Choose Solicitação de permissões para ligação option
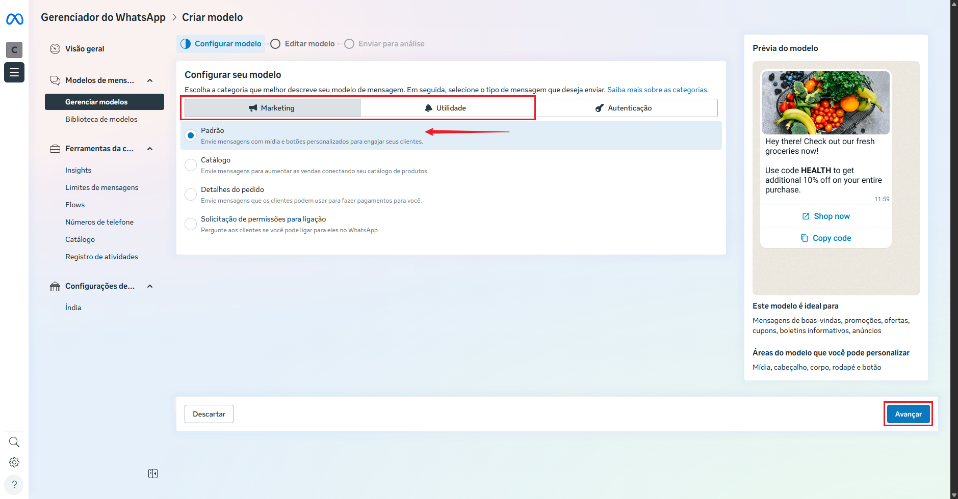The height and width of the screenshot is (499, 958). (191, 224)
